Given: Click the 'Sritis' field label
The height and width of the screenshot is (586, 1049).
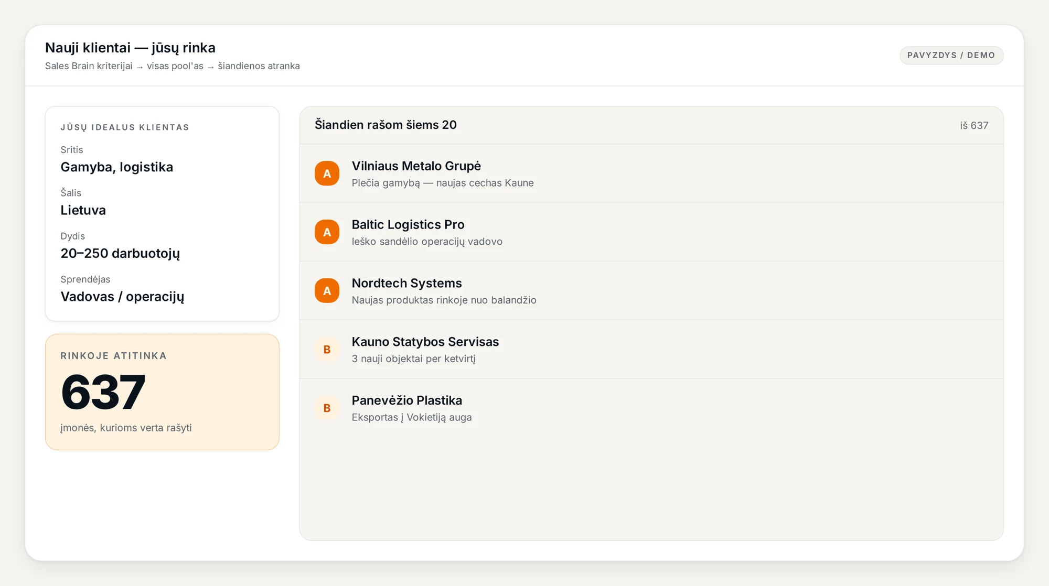Looking at the screenshot, I should coord(71,150).
